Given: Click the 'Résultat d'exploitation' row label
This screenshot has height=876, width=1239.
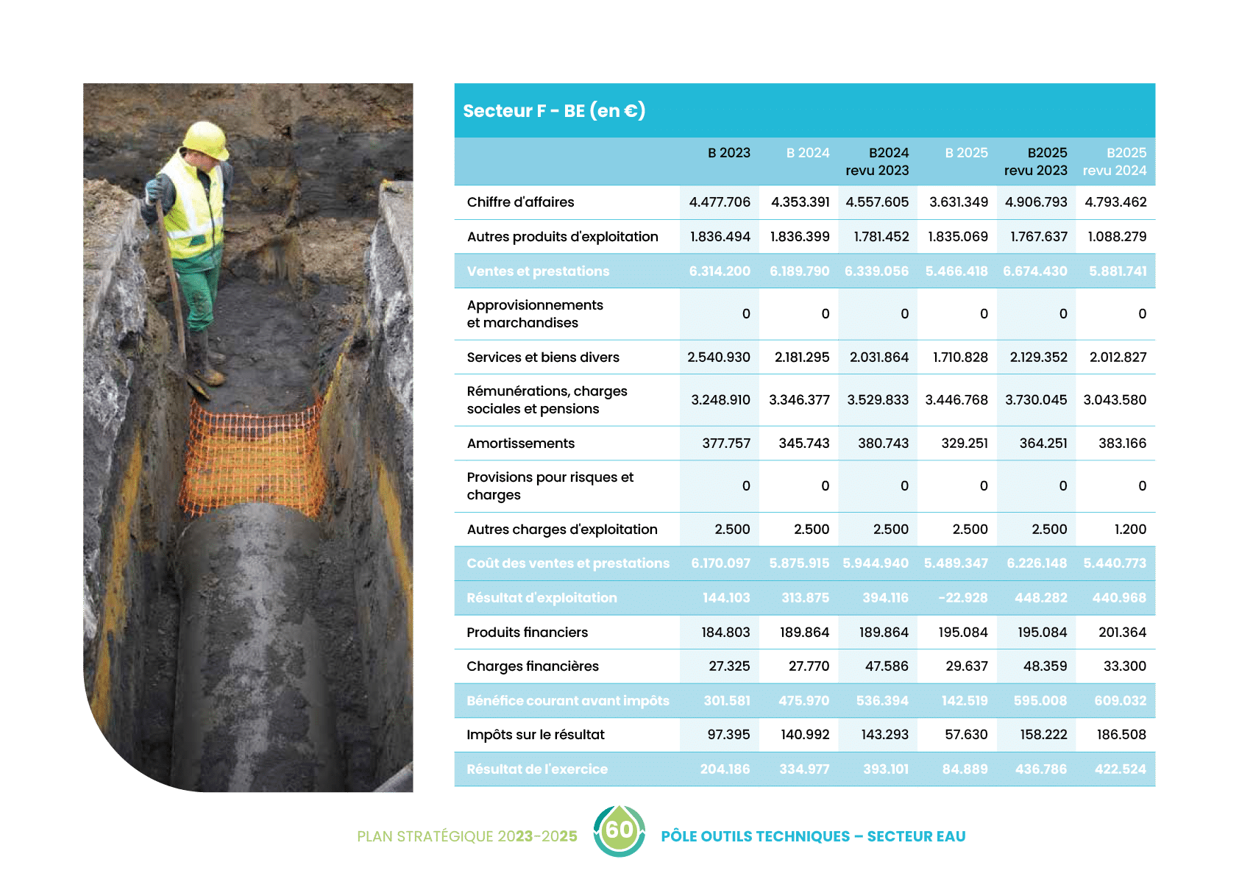Looking at the screenshot, I should click(542, 598).
